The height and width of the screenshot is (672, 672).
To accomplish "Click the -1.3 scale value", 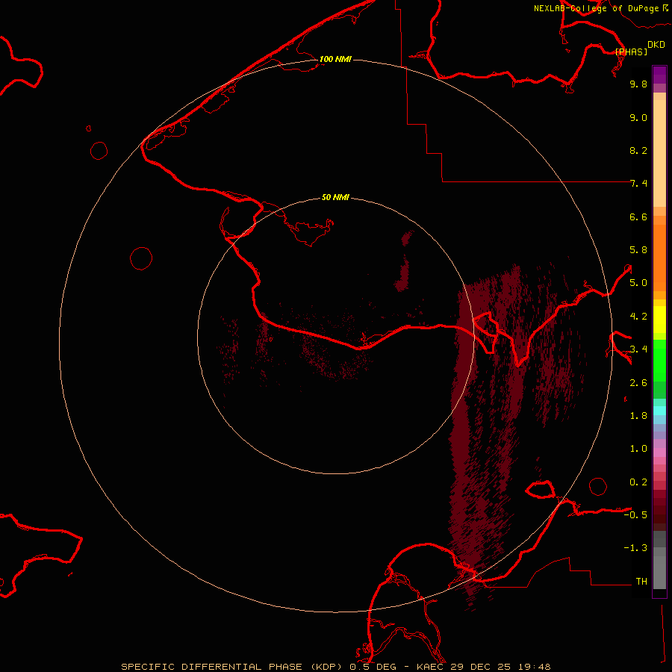I will point(635,548).
